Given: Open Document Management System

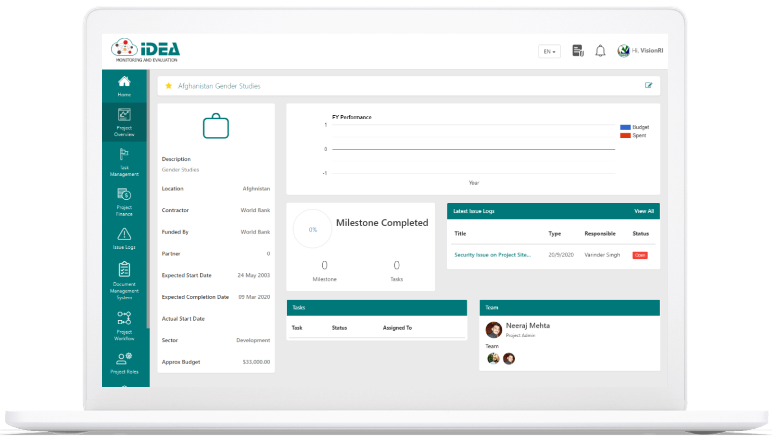Looking at the screenshot, I should [x=124, y=280].
